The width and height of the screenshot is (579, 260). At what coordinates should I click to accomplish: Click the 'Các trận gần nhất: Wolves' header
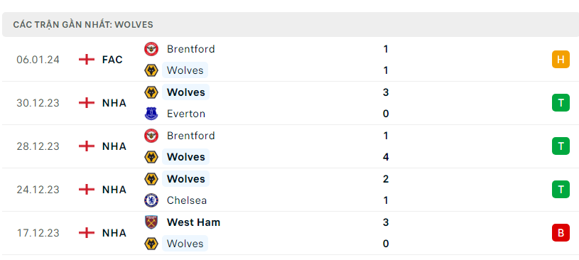tap(83, 25)
